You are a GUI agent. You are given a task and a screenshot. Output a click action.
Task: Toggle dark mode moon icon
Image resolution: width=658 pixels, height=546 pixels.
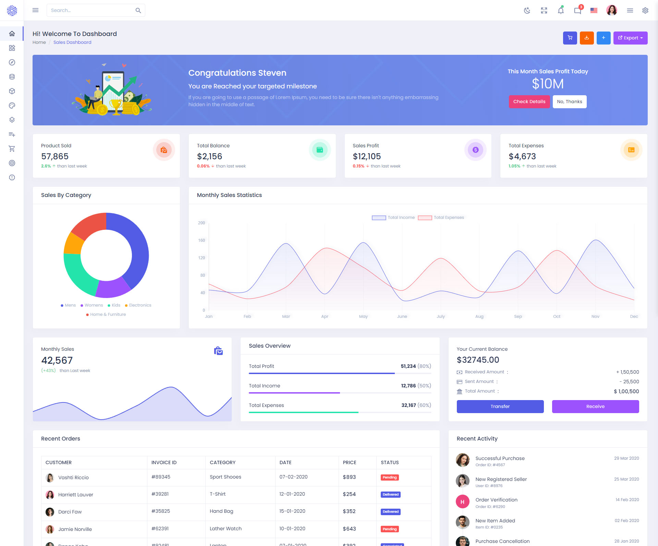(x=527, y=10)
